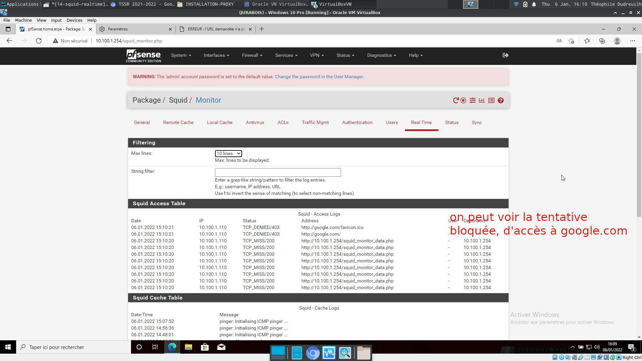The height and width of the screenshot is (361, 642).
Task: Go to the Local Cache tab
Action: [219, 122]
